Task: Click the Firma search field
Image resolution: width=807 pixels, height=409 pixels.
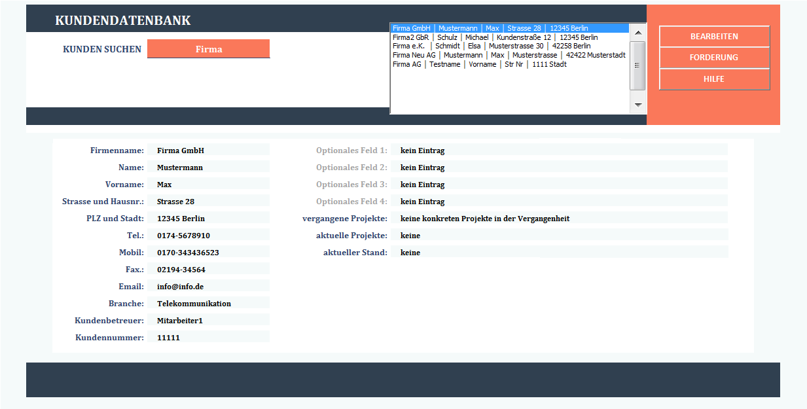Action: point(208,49)
